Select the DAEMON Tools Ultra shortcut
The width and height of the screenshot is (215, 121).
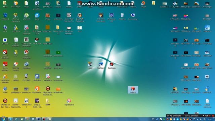[x=80, y=17]
